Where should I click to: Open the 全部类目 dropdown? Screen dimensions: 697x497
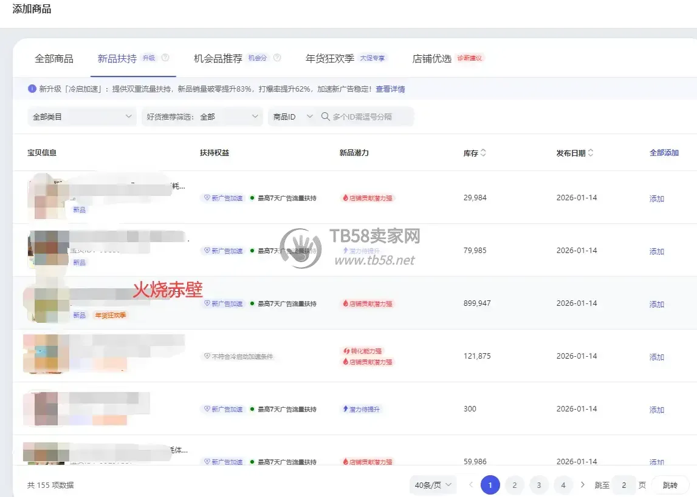coord(82,117)
